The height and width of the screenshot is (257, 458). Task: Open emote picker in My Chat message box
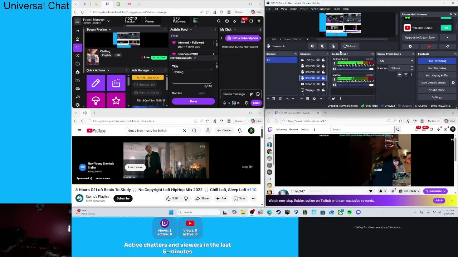(x=258, y=94)
